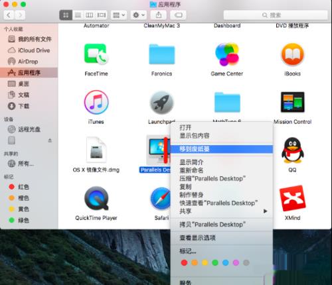Apply orange tag dot in context menu
The width and height of the screenshot is (332, 285).
pyautogui.click(x=195, y=262)
